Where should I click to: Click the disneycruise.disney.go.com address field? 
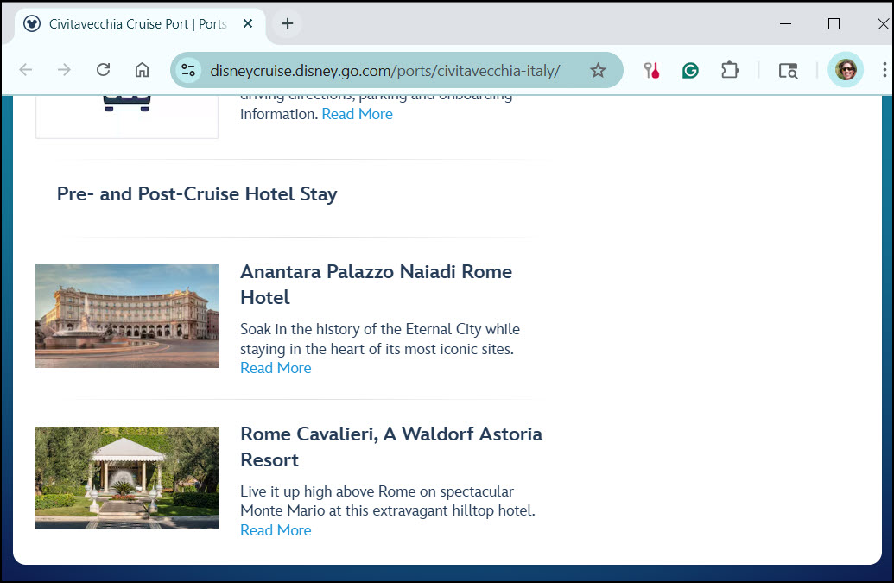tap(385, 71)
